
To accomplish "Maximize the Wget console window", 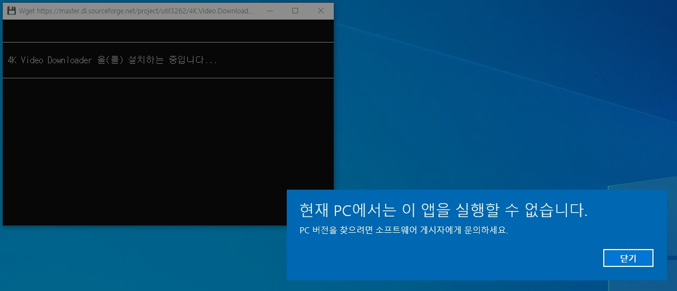I will (295, 11).
